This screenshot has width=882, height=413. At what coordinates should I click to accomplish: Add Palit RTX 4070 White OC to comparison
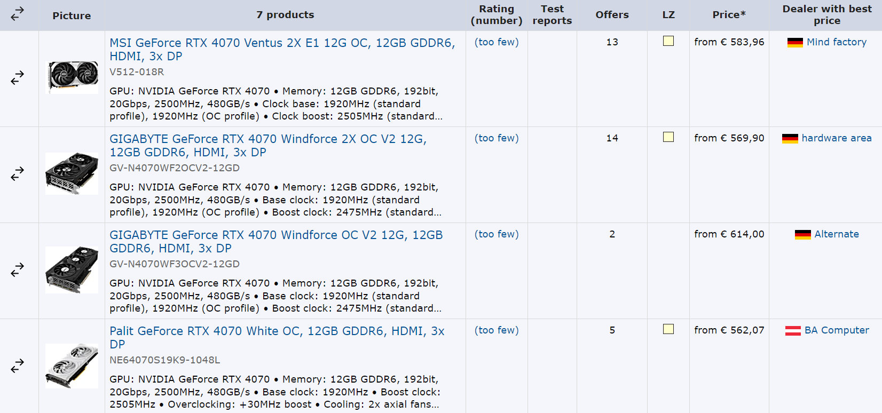(18, 366)
